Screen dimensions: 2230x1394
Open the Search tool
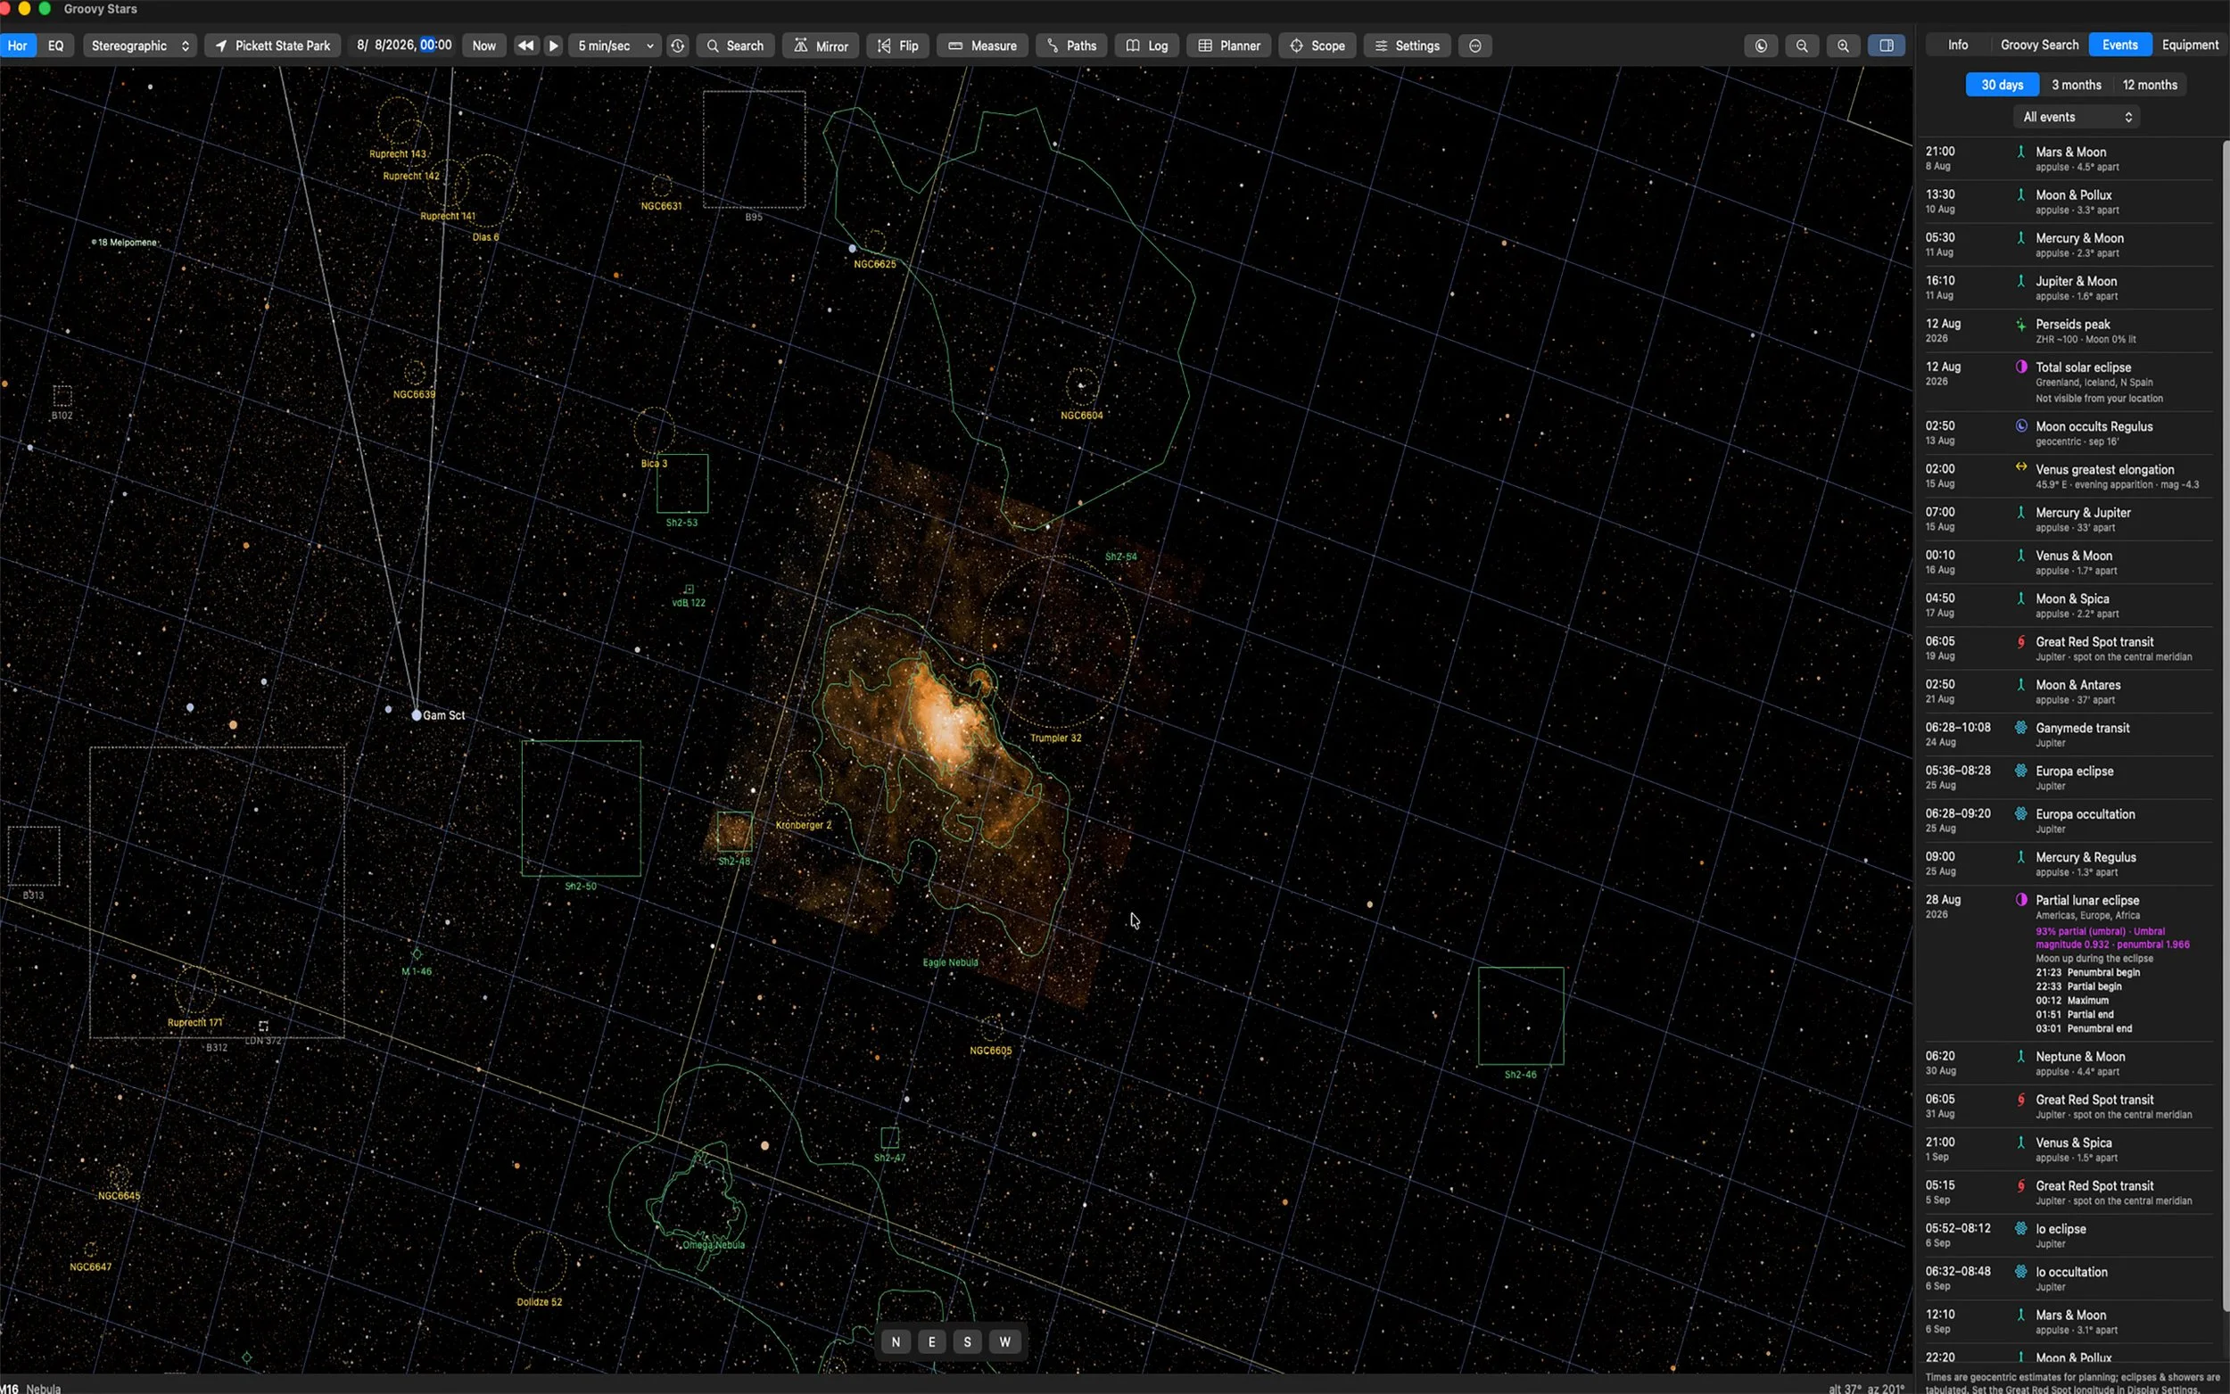coord(735,45)
